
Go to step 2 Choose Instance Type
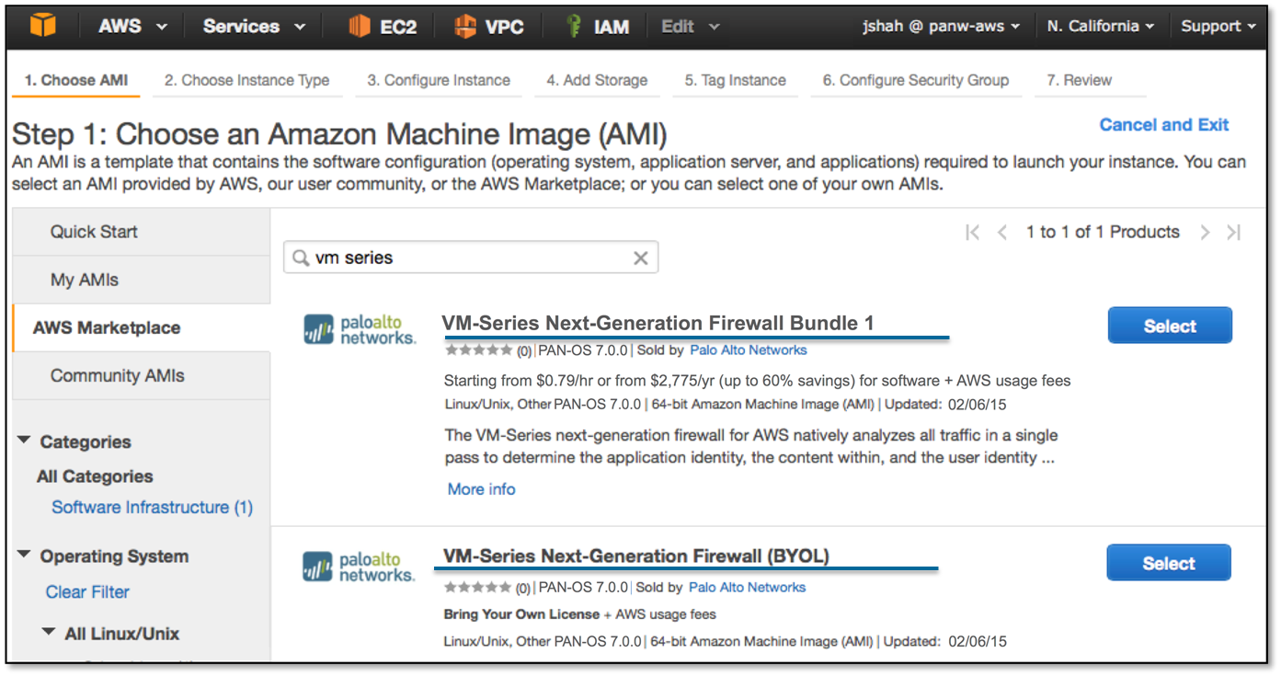point(246,80)
